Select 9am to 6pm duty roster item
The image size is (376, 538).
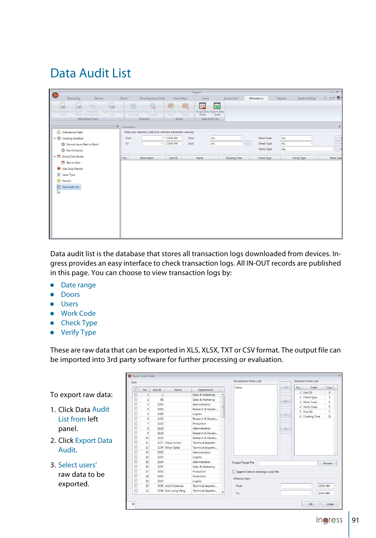(73, 163)
